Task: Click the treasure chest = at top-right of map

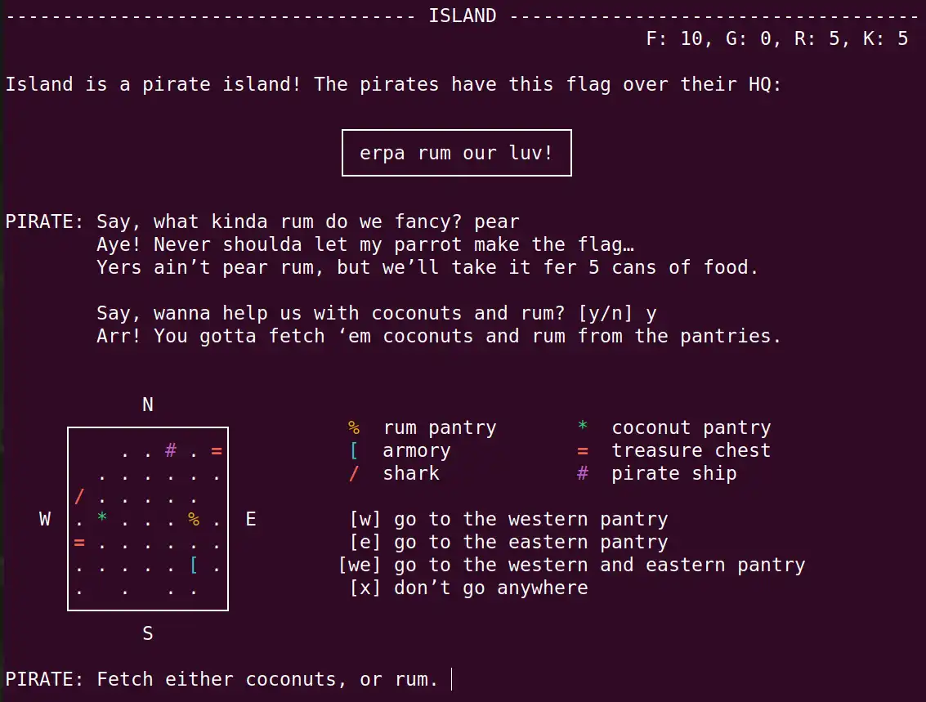Action: [217, 450]
